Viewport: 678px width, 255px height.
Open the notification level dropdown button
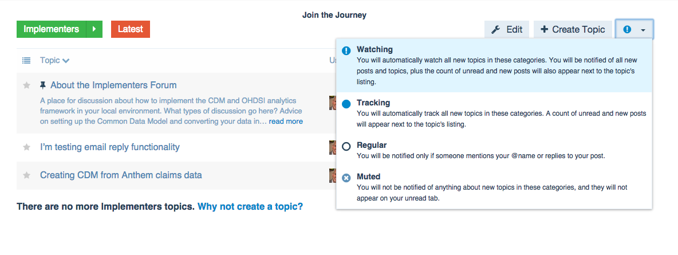634,30
